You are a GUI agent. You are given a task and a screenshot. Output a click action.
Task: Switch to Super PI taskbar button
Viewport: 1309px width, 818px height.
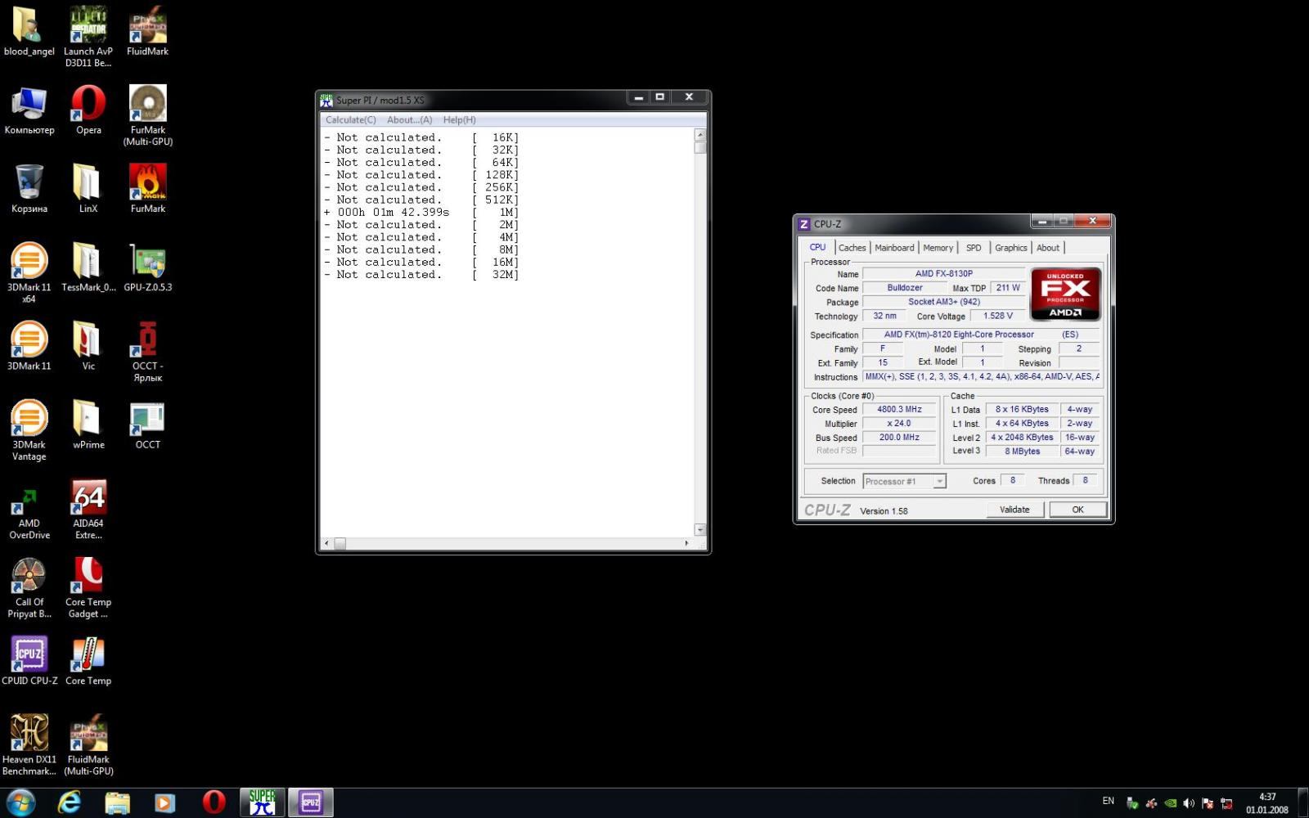(263, 802)
